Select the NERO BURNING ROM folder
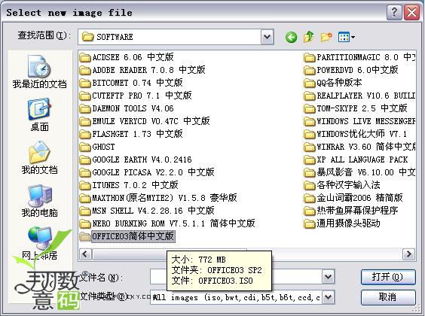 167,223
